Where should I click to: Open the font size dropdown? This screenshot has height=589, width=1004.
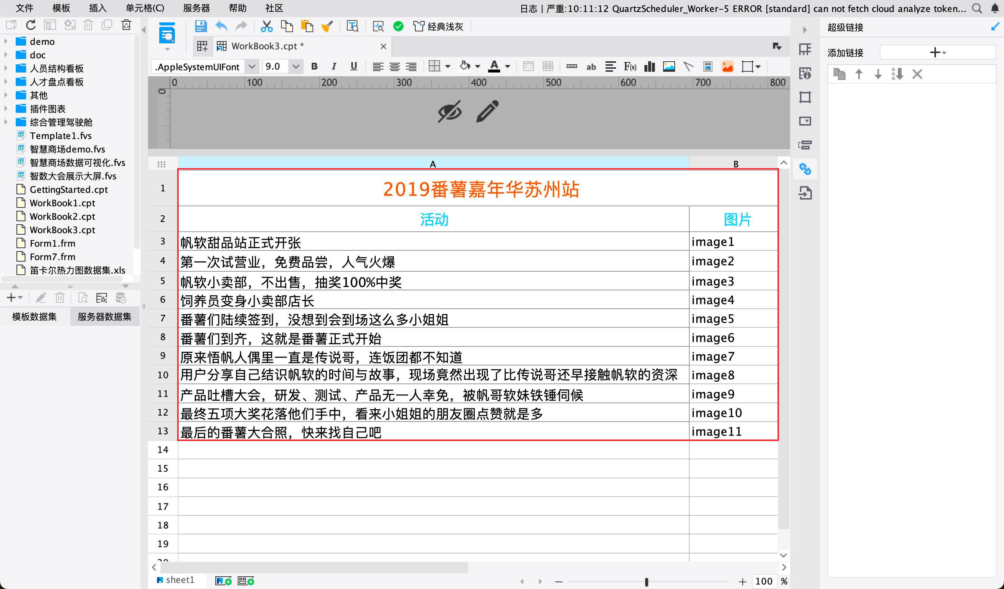(296, 67)
